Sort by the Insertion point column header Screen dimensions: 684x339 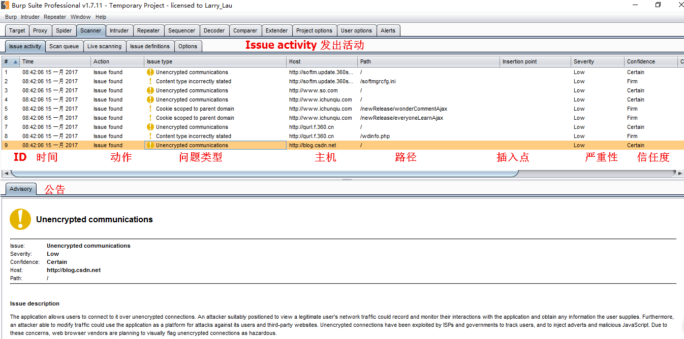[536, 61]
